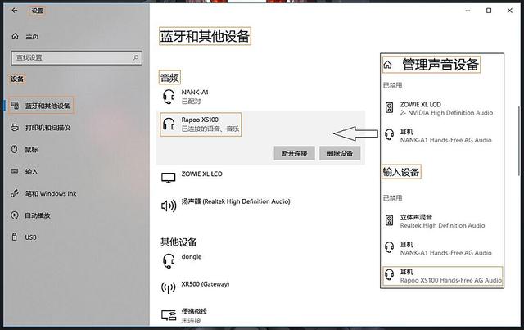Click 耳机 NANK-A1 icon under disabled outputs
524x330 pixels.
(390, 135)
